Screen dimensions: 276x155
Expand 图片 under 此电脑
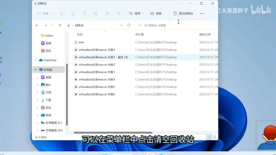(37, 85)
